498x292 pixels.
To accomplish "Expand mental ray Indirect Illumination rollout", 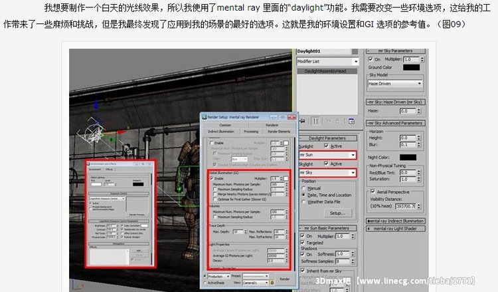I will point(396,221).
